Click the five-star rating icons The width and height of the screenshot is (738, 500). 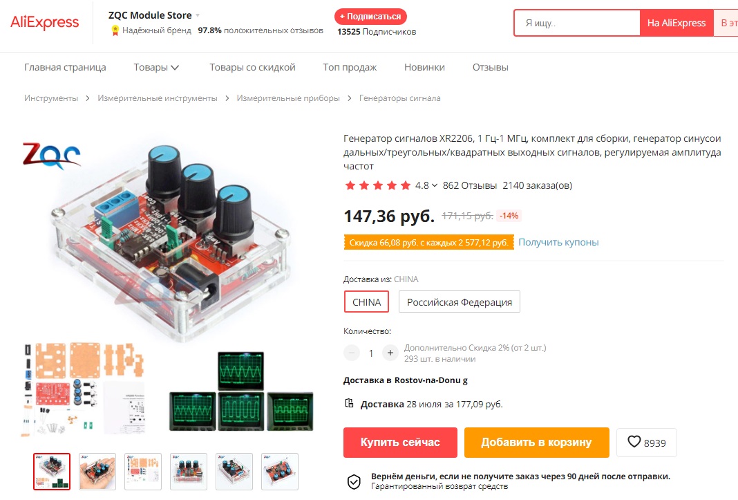tap(377, 185)
